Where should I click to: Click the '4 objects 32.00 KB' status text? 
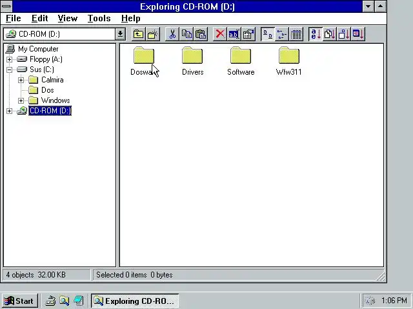[36, 275]
